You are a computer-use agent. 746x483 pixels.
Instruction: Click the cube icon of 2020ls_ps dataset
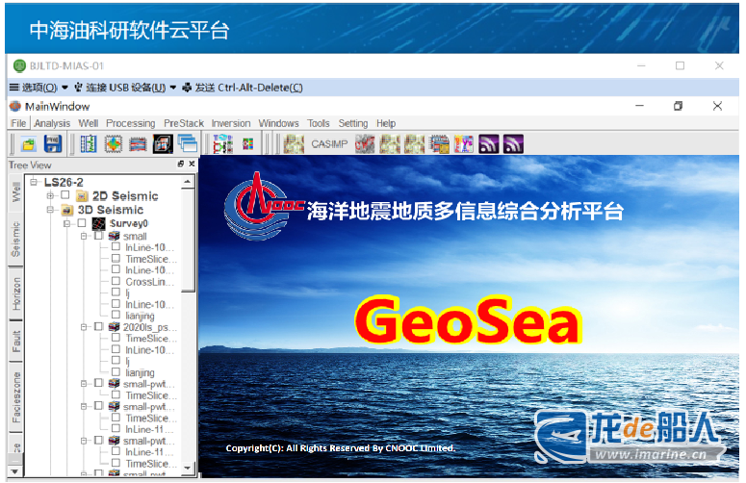coord(114,326)
